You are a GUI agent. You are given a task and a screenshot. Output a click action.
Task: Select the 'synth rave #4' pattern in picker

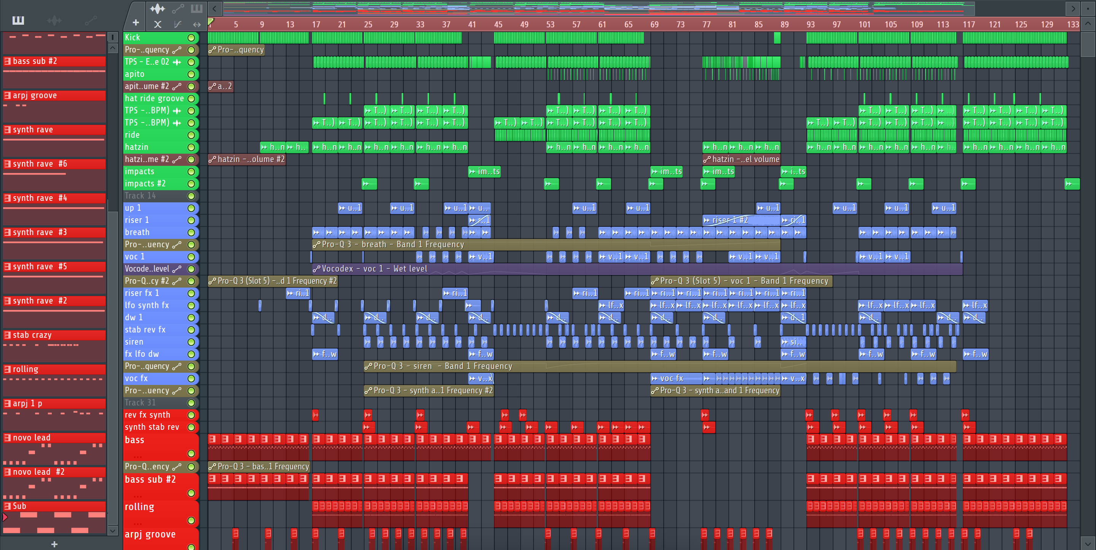click(54, 198)
